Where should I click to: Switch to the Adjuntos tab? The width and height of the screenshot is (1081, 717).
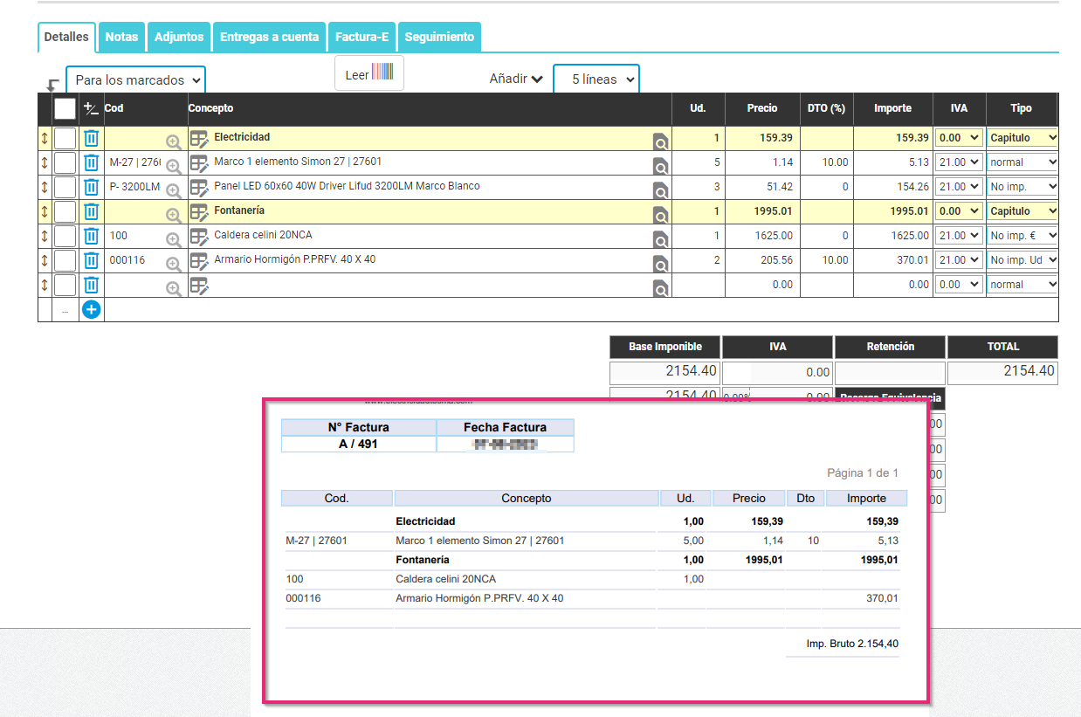tap(178, 37)
